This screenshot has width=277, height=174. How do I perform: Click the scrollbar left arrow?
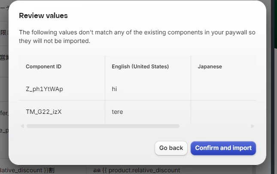[22, 126]
